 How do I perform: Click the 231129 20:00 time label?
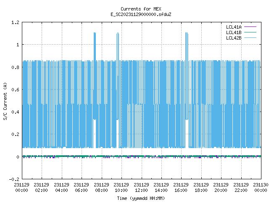[221, 188]
